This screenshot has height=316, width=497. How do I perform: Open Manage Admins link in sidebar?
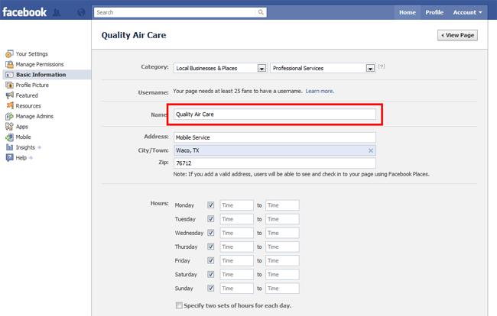(34, 116)
